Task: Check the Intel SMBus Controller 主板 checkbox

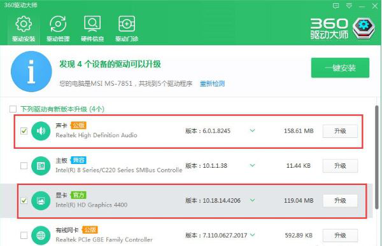Action: pos(24,166)
